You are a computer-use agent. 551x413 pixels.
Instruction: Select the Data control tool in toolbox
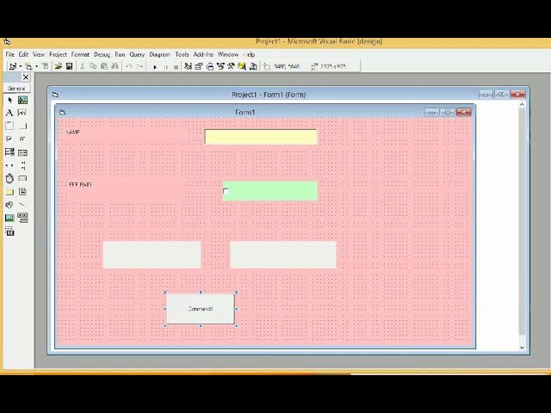click(22, 218)
